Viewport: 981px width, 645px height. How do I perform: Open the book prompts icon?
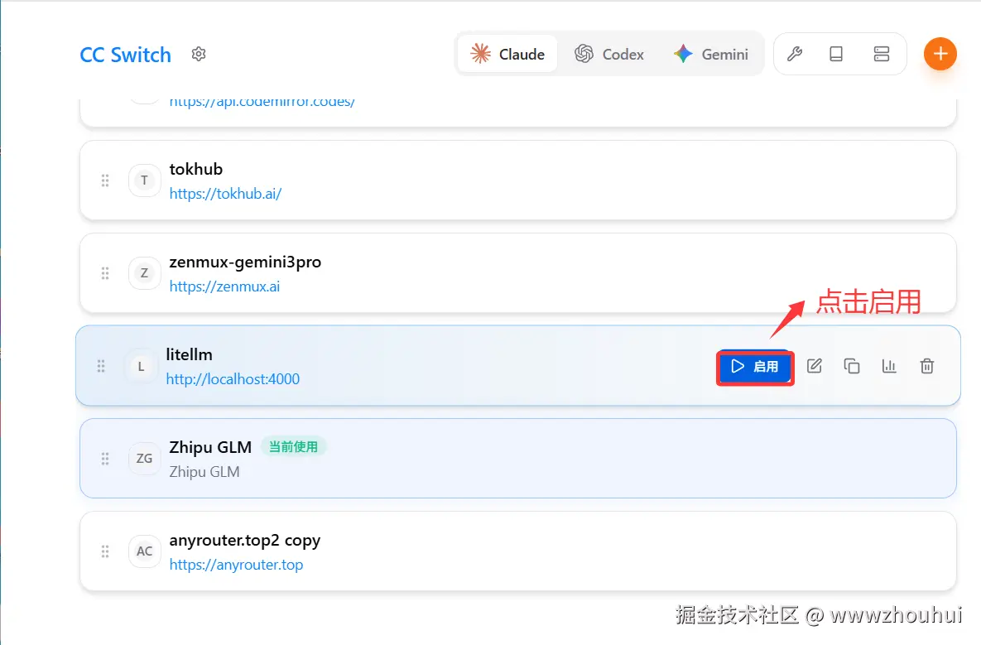point(836,54)
